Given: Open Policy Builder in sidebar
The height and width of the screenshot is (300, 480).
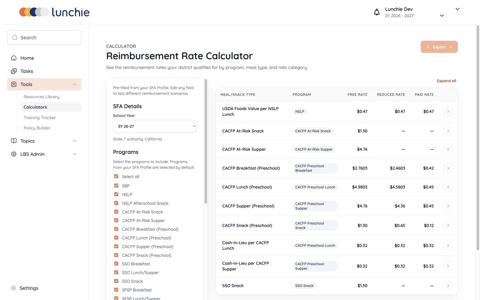Looking at the screenshot, I should [x=37, y=128].
